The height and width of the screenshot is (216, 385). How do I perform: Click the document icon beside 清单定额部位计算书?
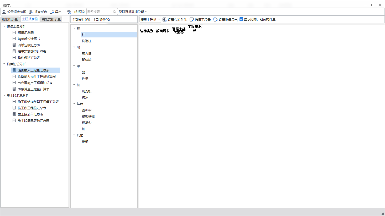pyautogui.click(x=14, y=51)
